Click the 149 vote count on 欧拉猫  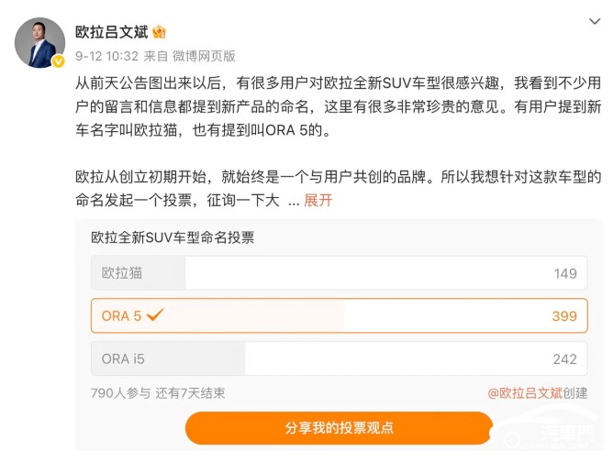565,273
